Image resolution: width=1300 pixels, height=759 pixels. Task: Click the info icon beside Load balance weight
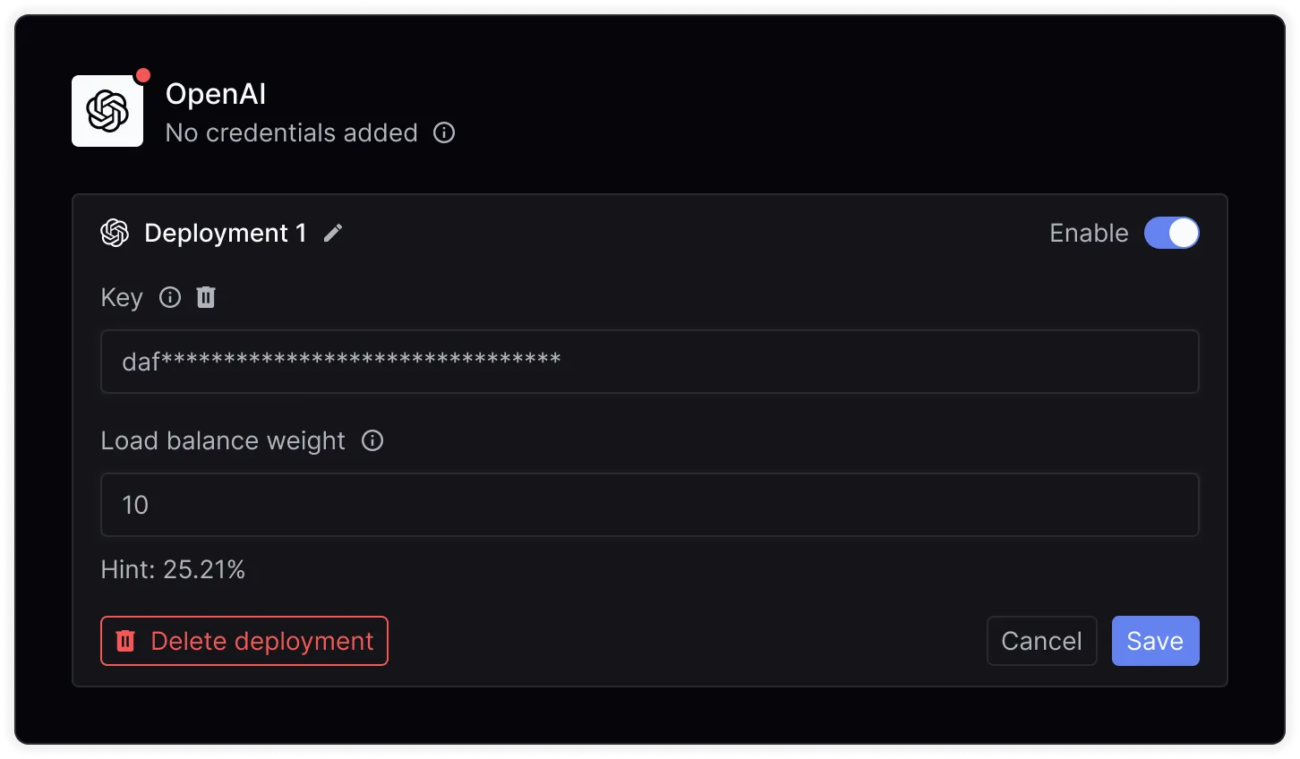pos(372,440)
